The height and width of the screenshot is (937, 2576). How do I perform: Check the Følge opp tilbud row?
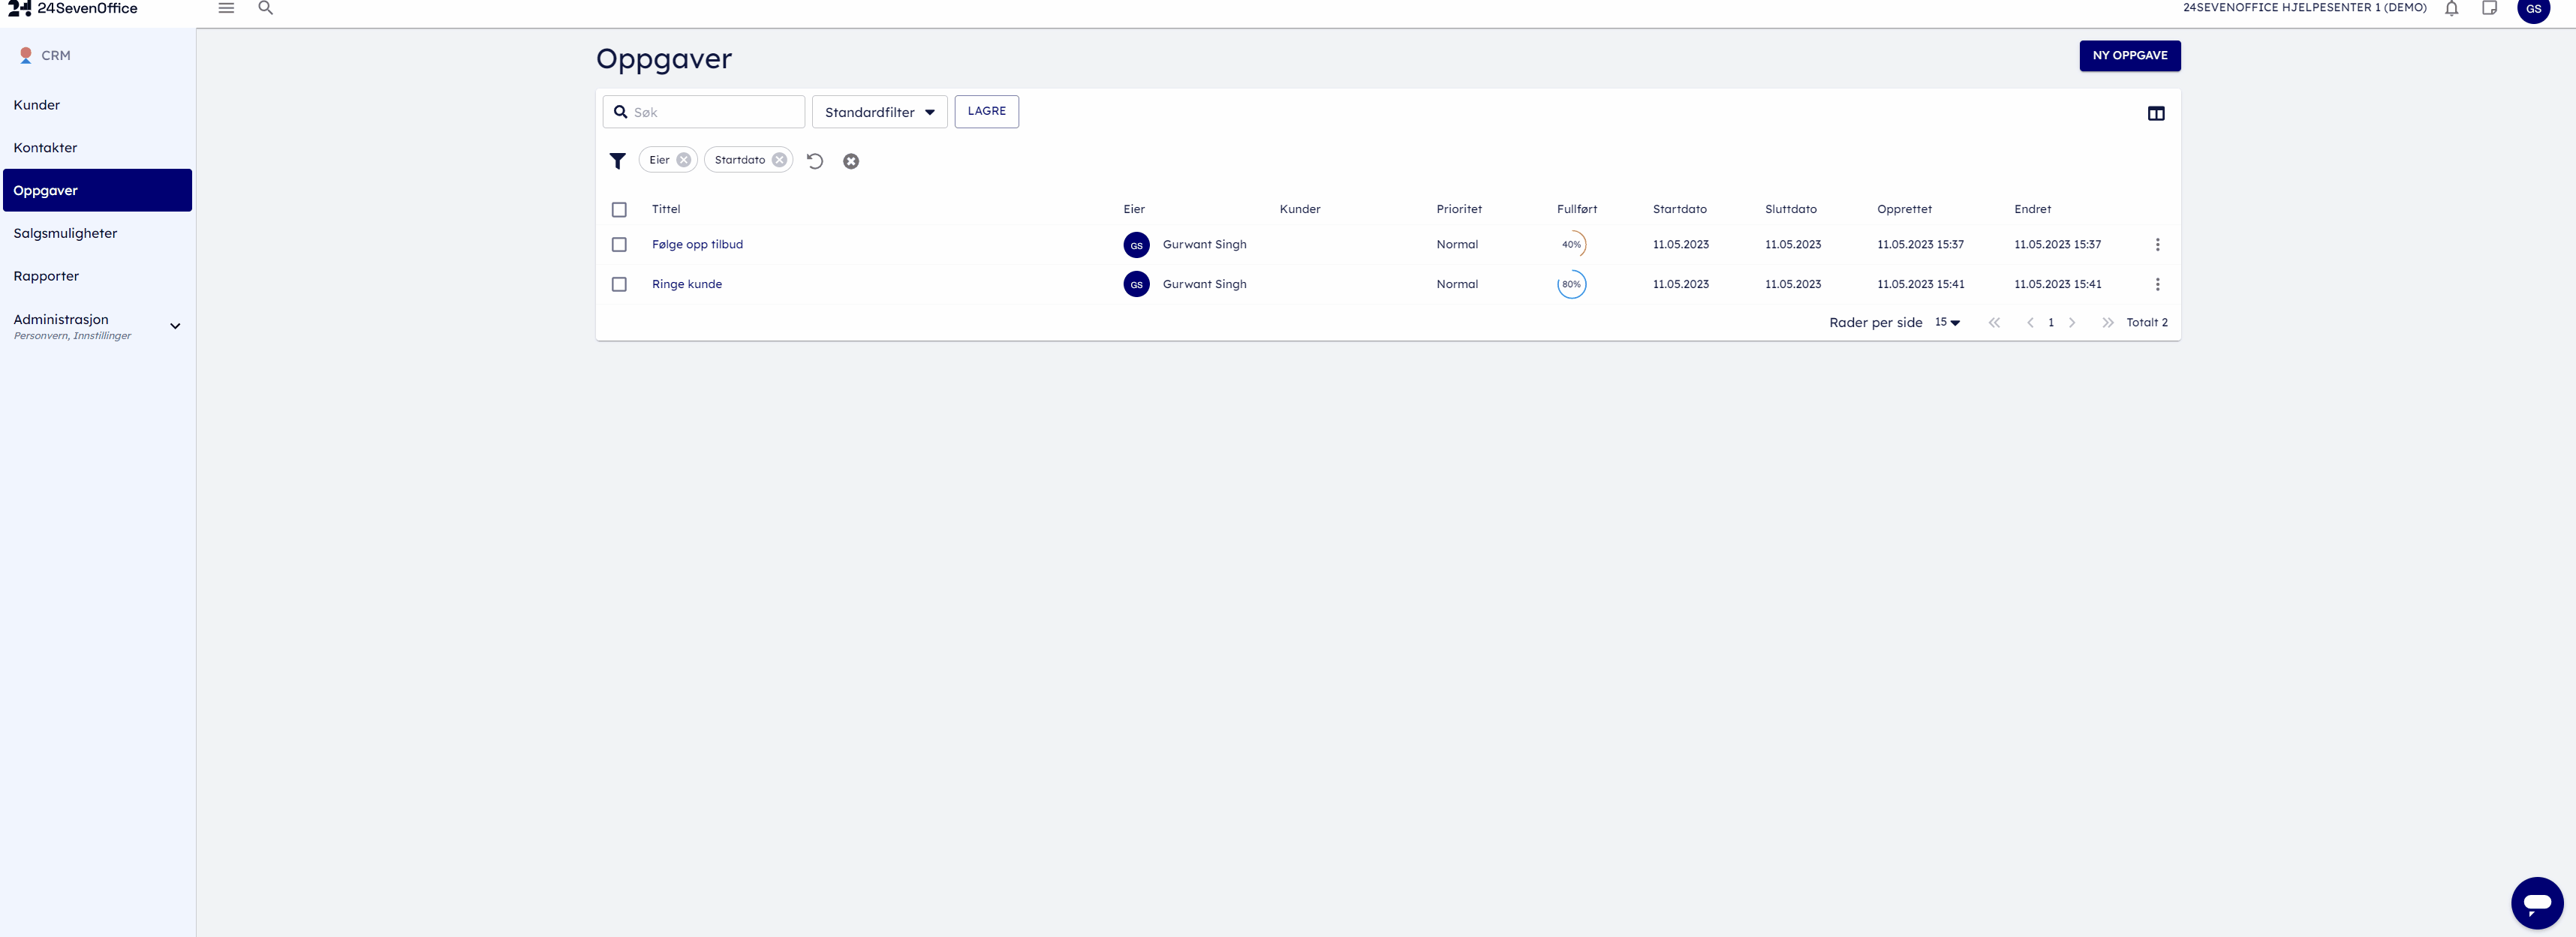[x=619, y=245]
